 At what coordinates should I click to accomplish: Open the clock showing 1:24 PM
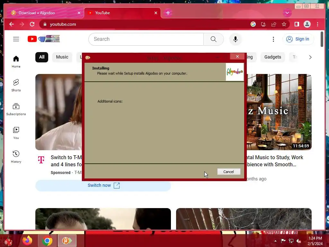(x=315, y=241)
